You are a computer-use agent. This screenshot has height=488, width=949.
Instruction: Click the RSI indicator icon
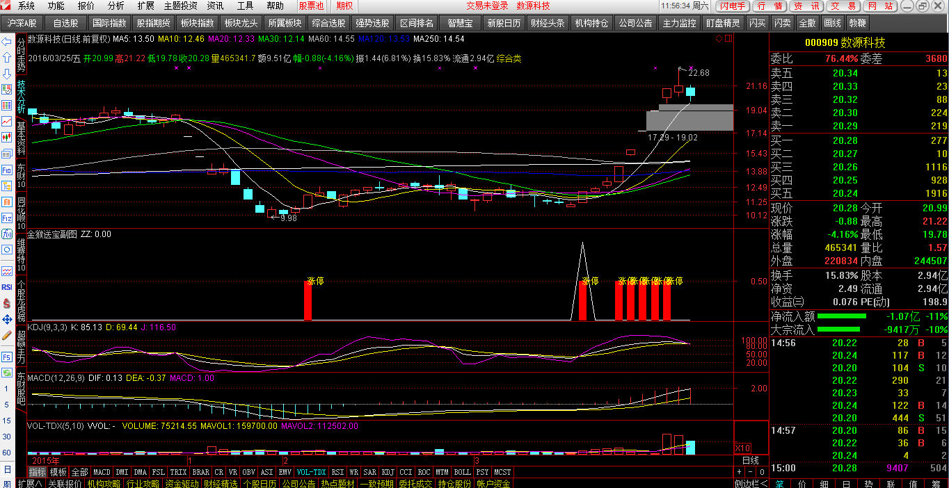7,286
